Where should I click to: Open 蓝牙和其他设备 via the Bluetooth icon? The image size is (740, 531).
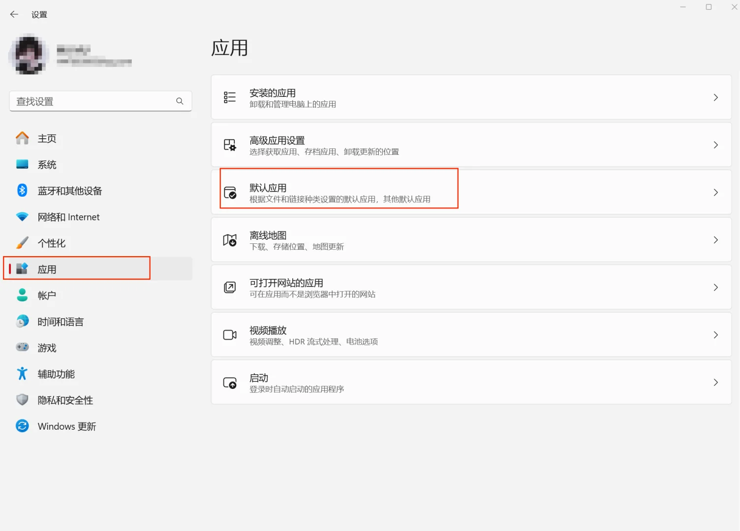point(22,190)
